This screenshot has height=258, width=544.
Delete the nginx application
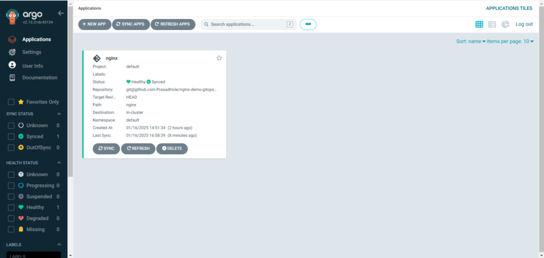(x=172, y=149)
